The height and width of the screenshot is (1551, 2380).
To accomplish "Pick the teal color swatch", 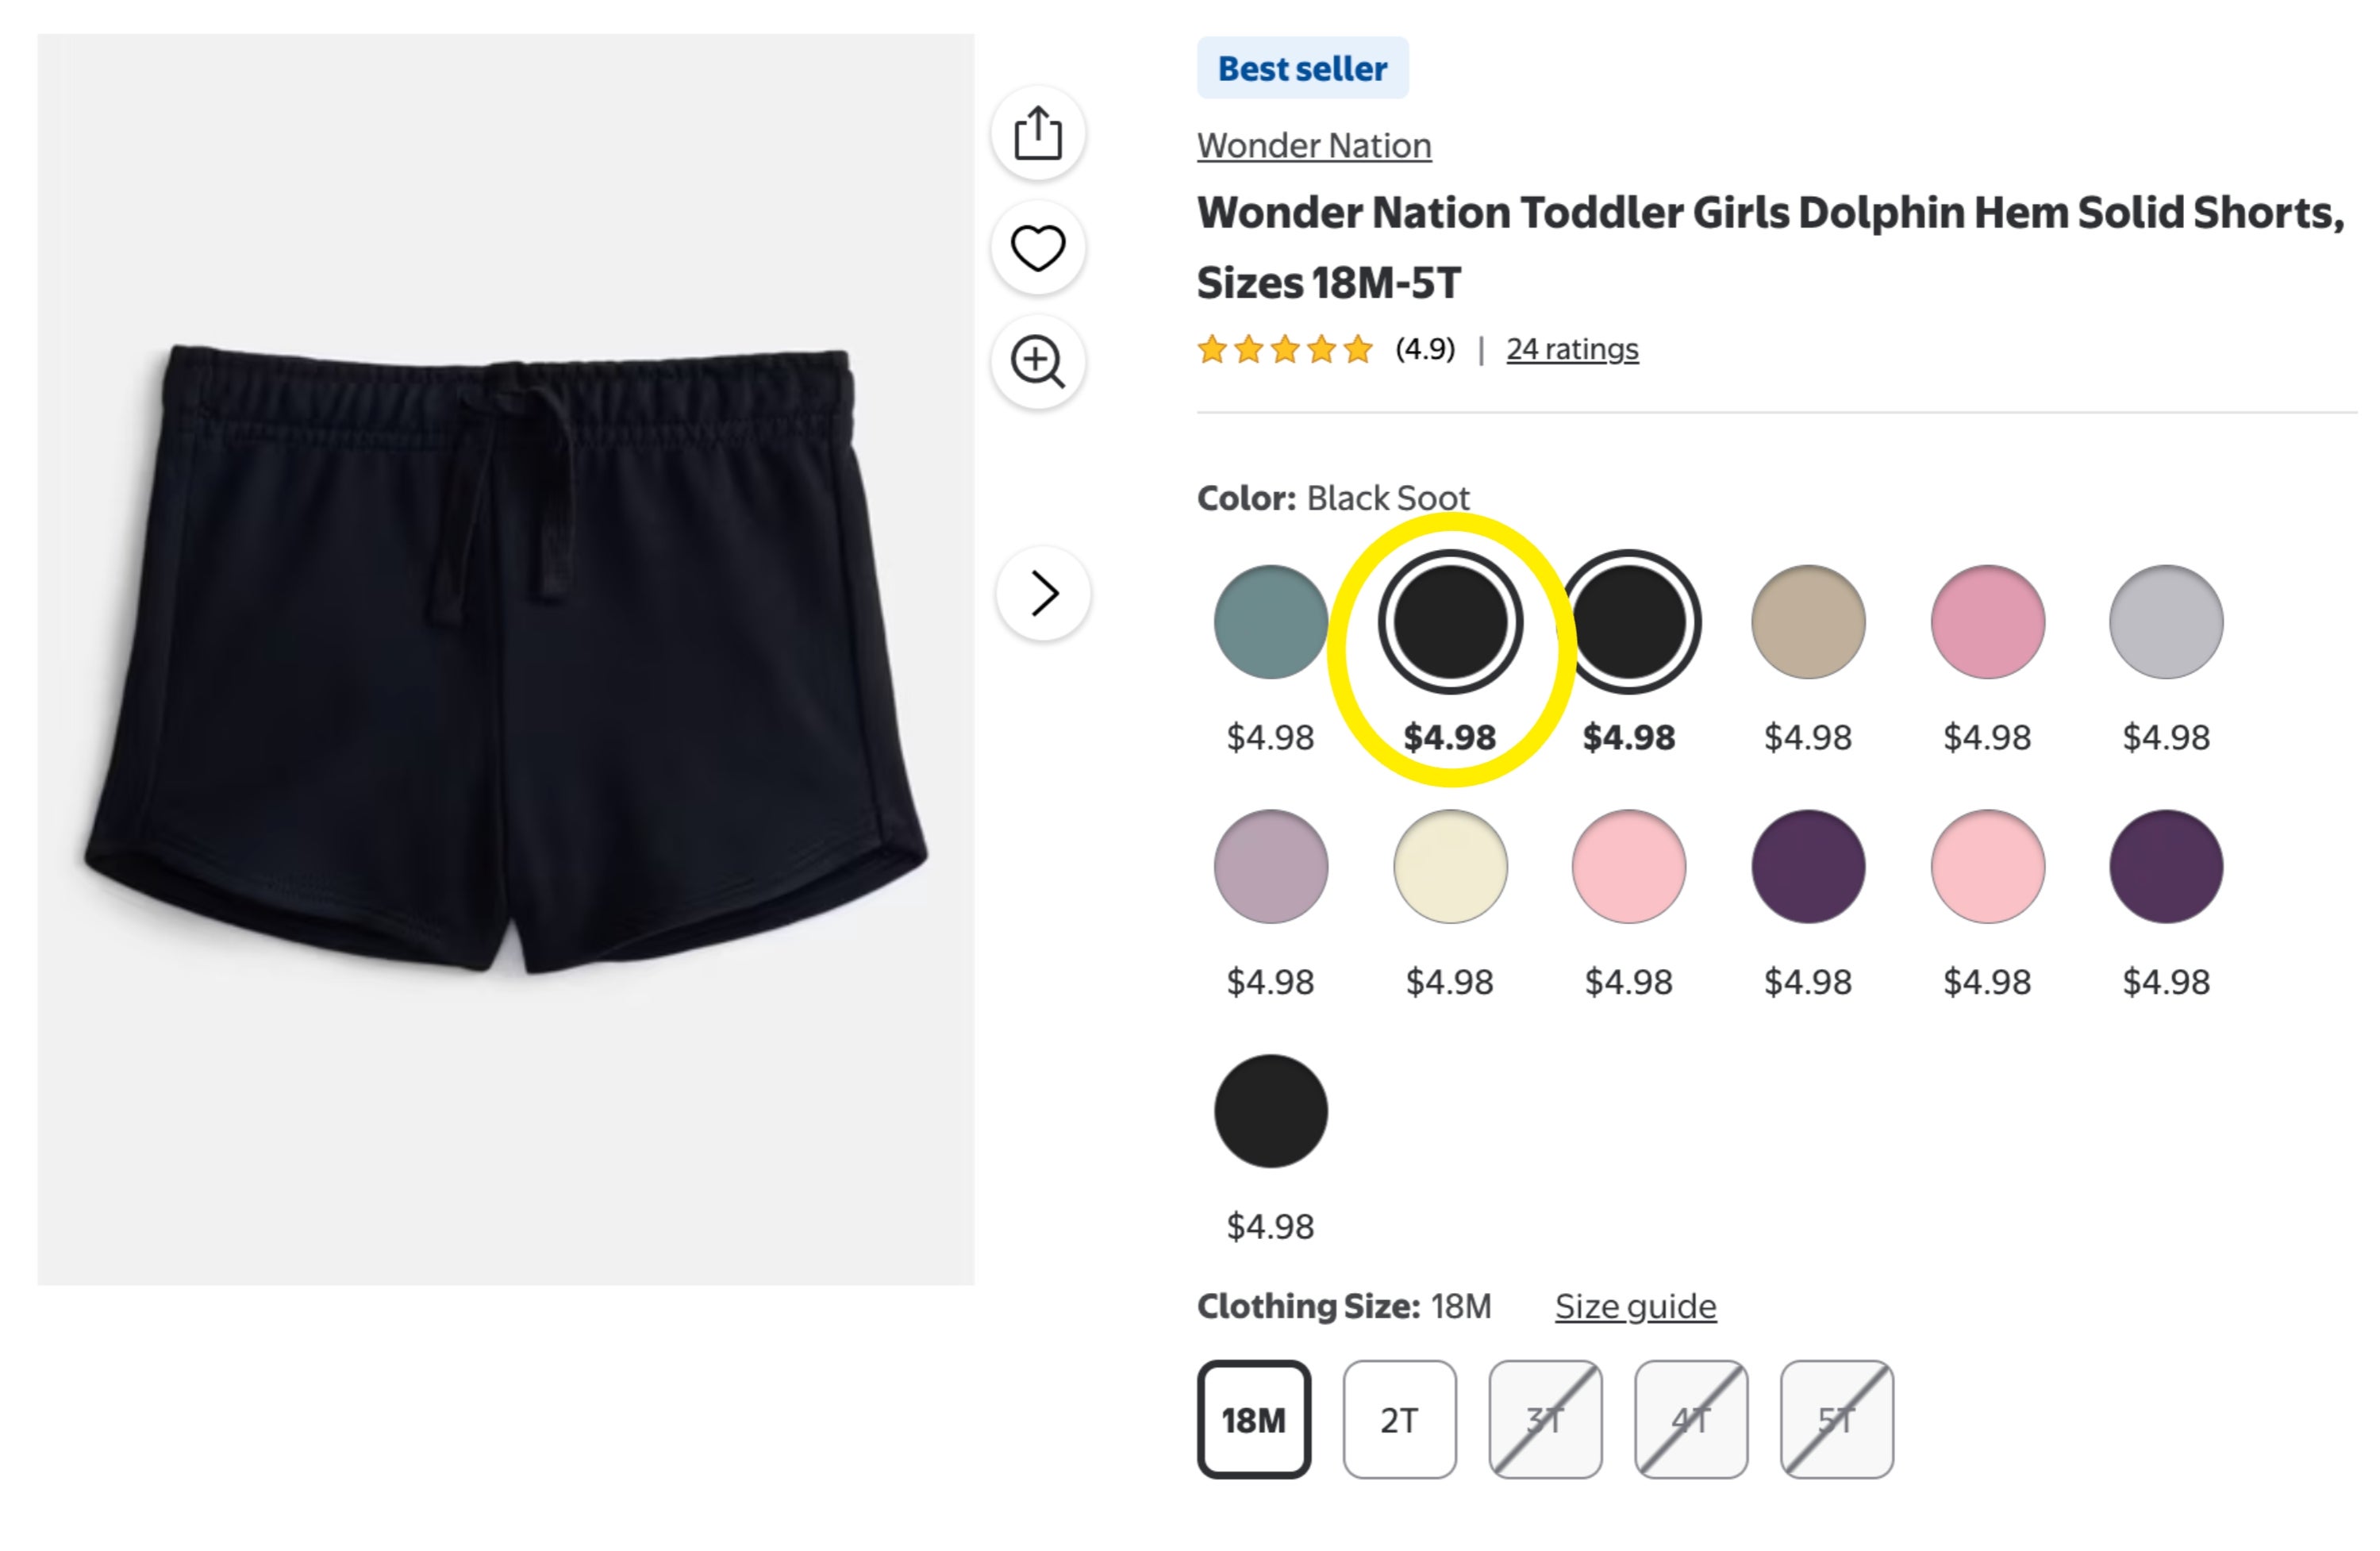I will pos(1271,622).
